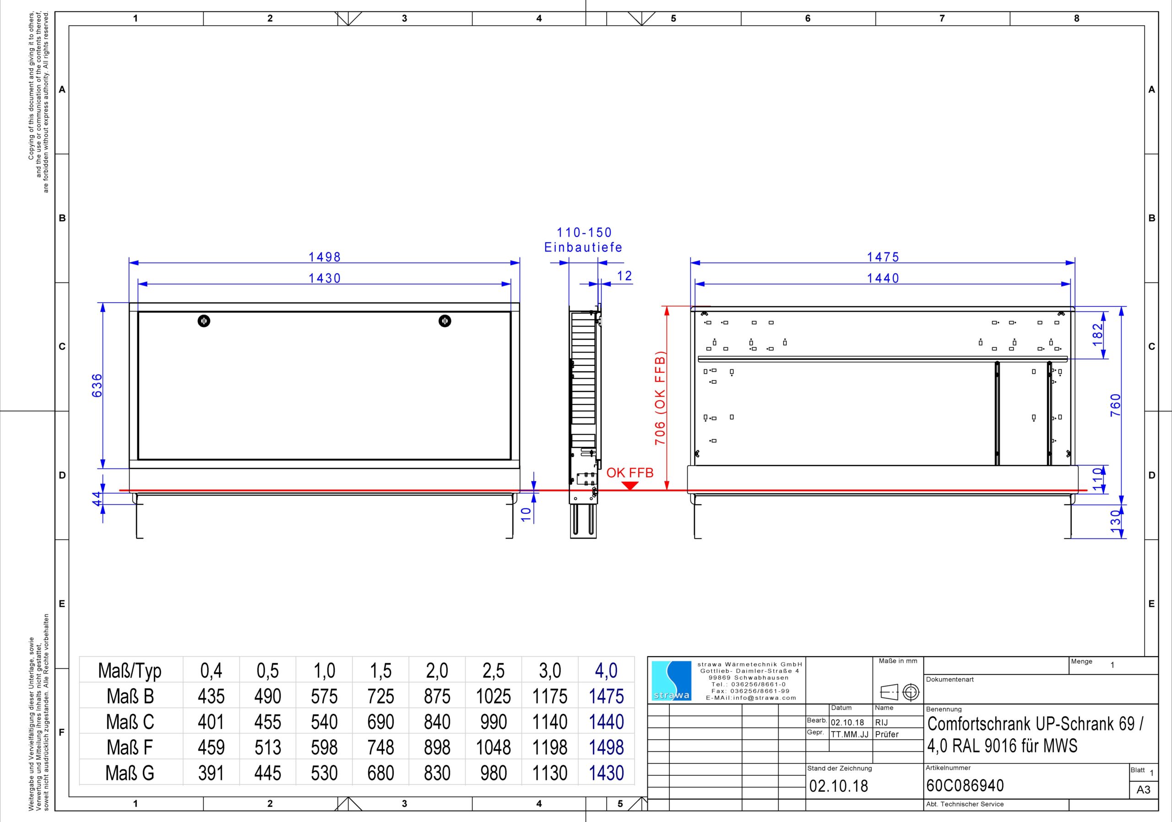
Task: Select the '0,4' type column header
Action: (x=211, y=671)
